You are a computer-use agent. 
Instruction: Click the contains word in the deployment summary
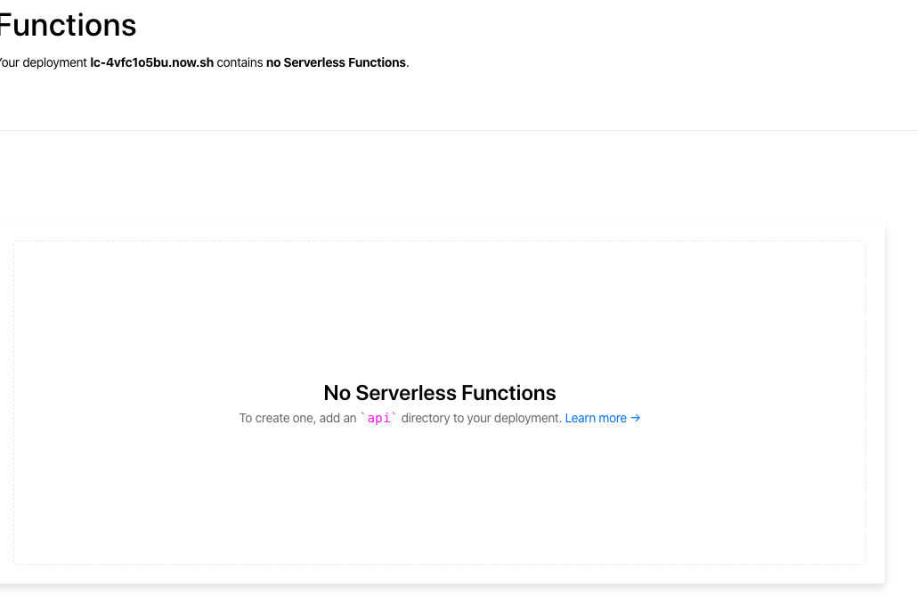coord(240,62)
